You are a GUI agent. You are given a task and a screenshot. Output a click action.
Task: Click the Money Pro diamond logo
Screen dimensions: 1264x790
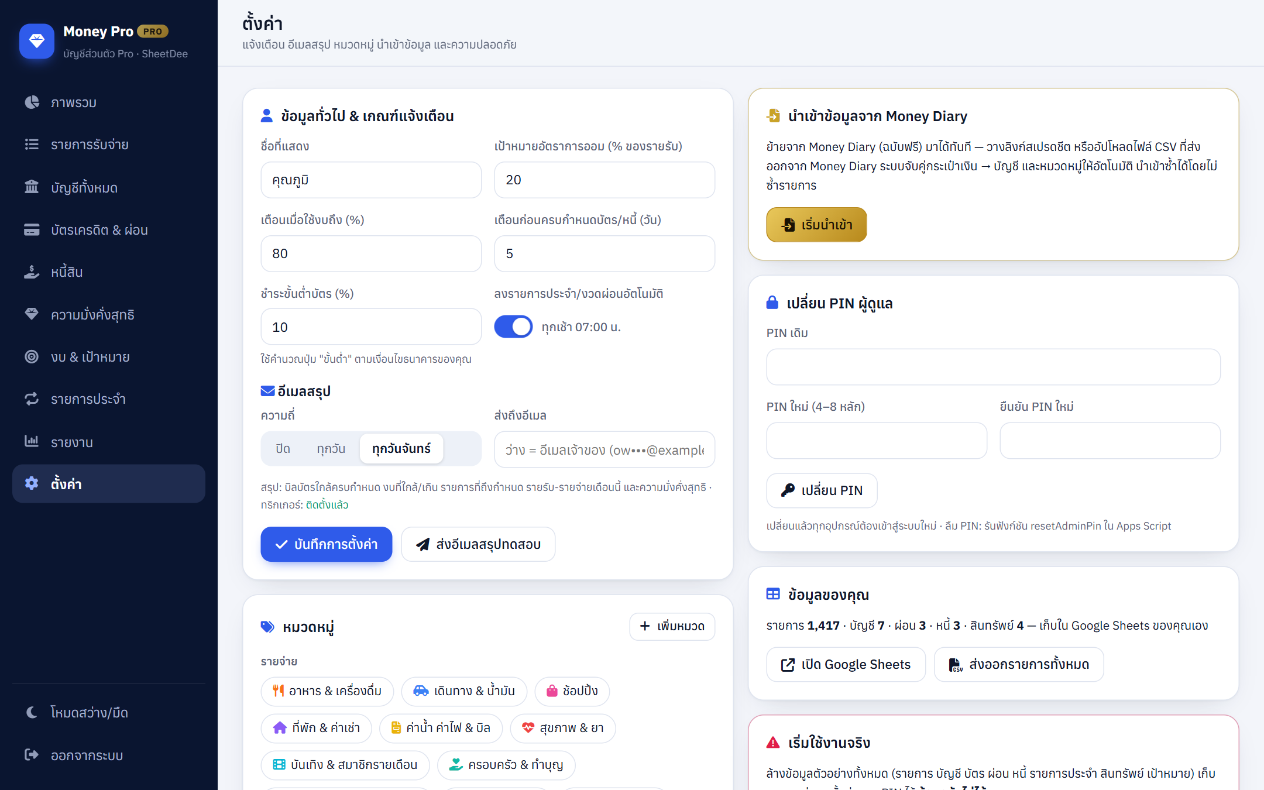pos(36,41)
